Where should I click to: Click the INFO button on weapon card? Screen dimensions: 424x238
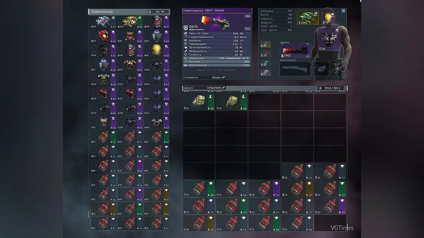pyautogui.click(x=247, y=29)
